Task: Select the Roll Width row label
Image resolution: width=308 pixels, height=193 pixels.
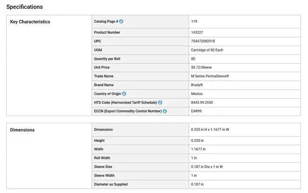Action: [102, 158]
